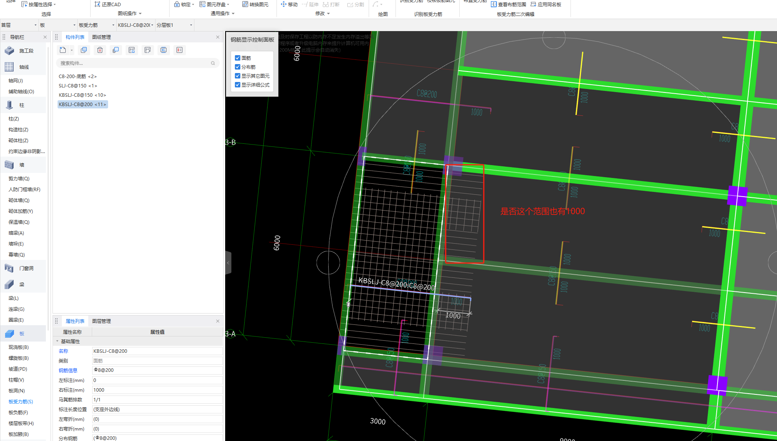The height and width of the screenshot is (441, 777).
Task: Click 转换图元 icon
Action: coord(245,4)
